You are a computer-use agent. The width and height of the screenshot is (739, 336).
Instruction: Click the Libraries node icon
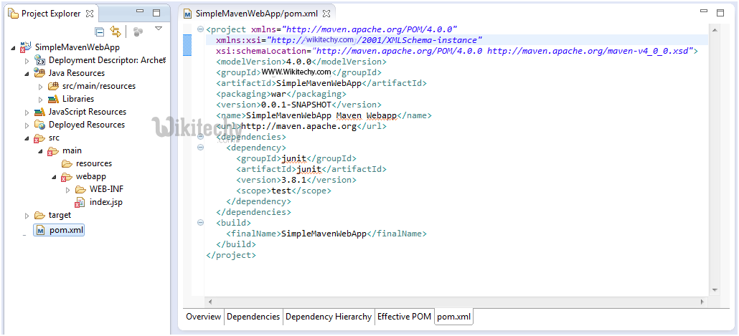tap(54, 99)
